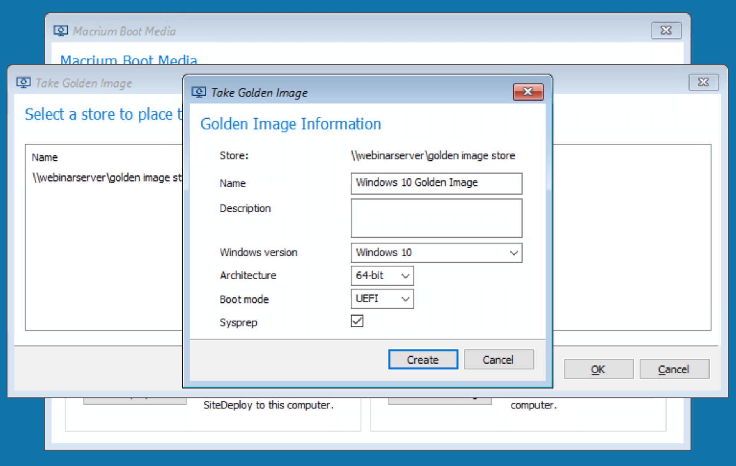
Task: Select the \\webinarserver\golden image store list row
Action: pyautogui.click(x=107, y=178)
